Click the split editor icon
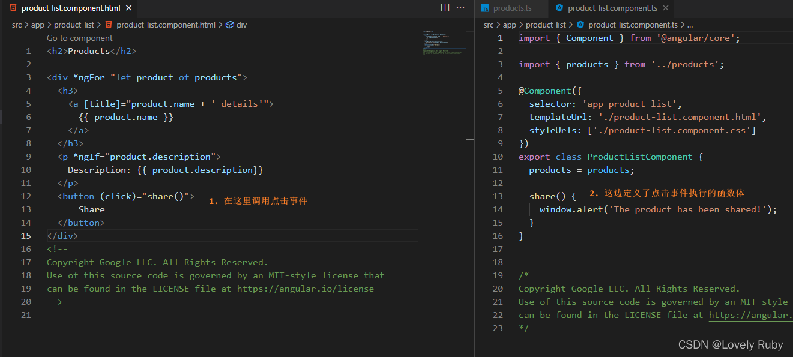 [x=445, y=8]
